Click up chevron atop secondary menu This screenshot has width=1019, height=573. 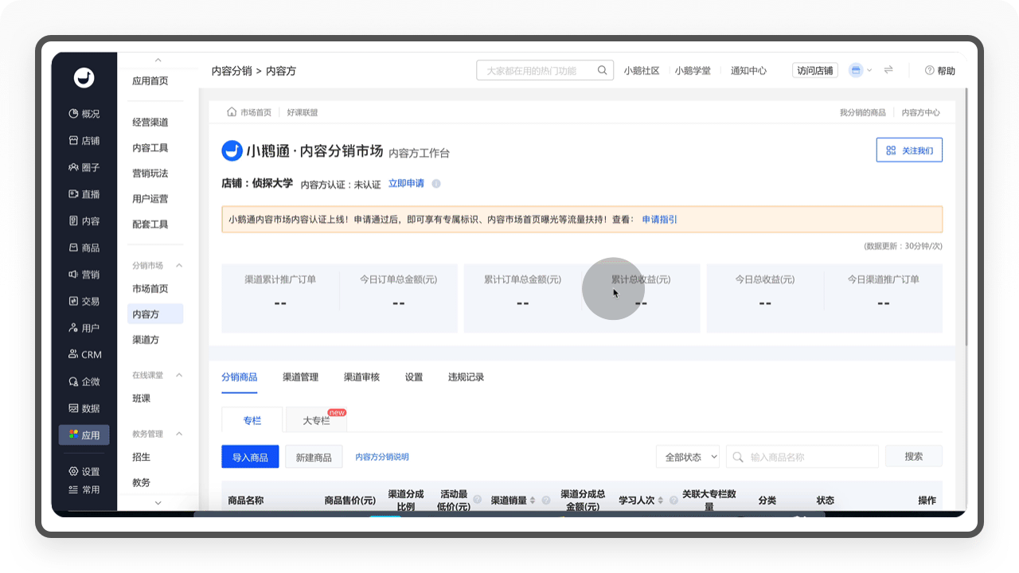pos(158,60)
